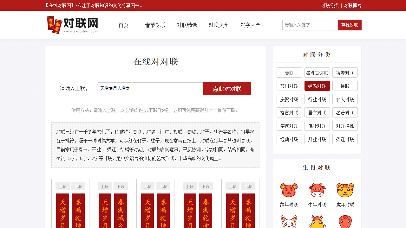Click the 对联分类 sidebar heading
The image size is (406, 228).
coord(317,54)
